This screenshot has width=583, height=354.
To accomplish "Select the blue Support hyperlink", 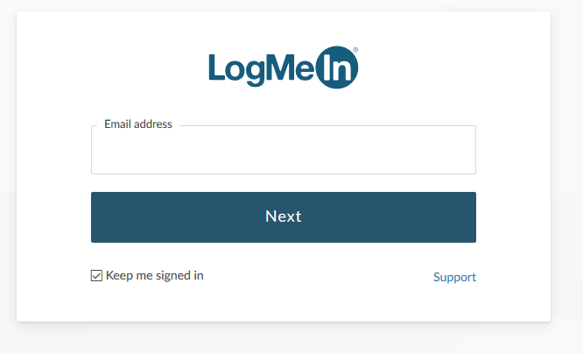I will click(454, 277).
